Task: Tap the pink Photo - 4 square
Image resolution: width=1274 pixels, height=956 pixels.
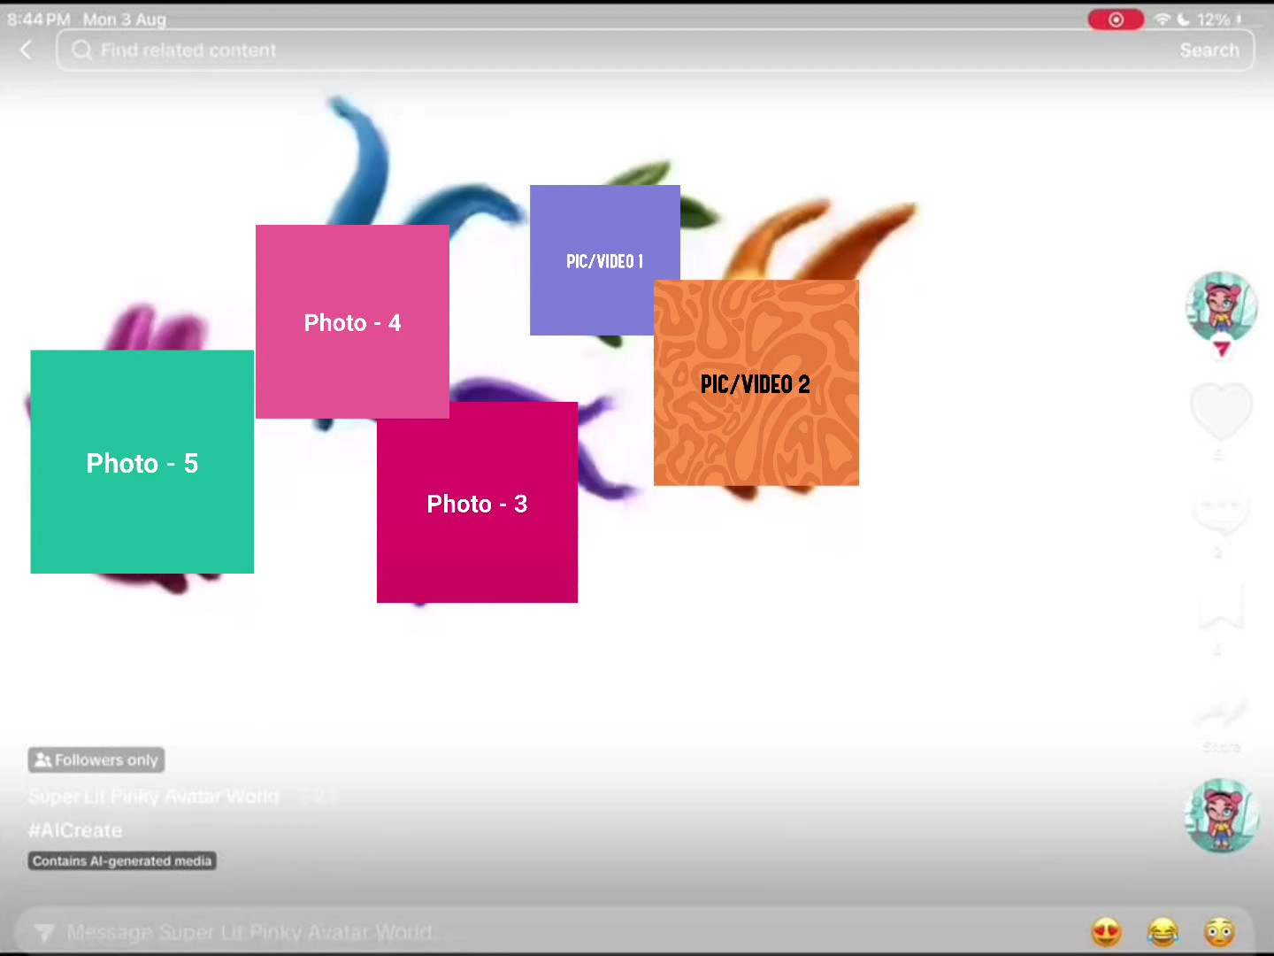Action: pos(352,321)
